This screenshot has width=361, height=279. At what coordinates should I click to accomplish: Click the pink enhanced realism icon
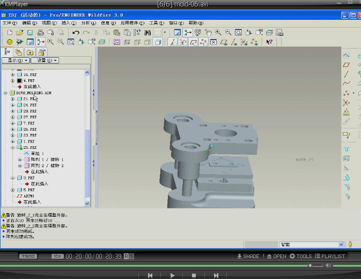point(117,42)
